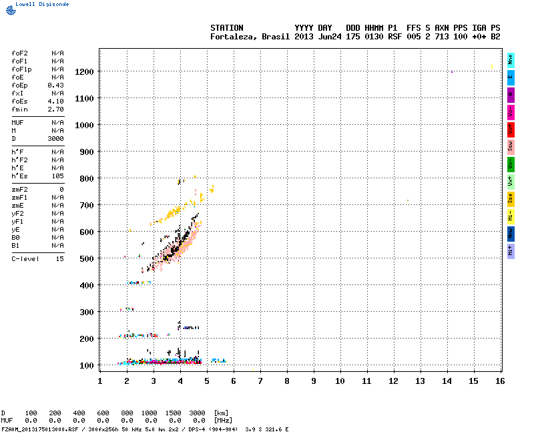This screenshot has height=434, width=534.
Task: Select the NNE cyan legend swatch
Action: (x=511, y=60)
